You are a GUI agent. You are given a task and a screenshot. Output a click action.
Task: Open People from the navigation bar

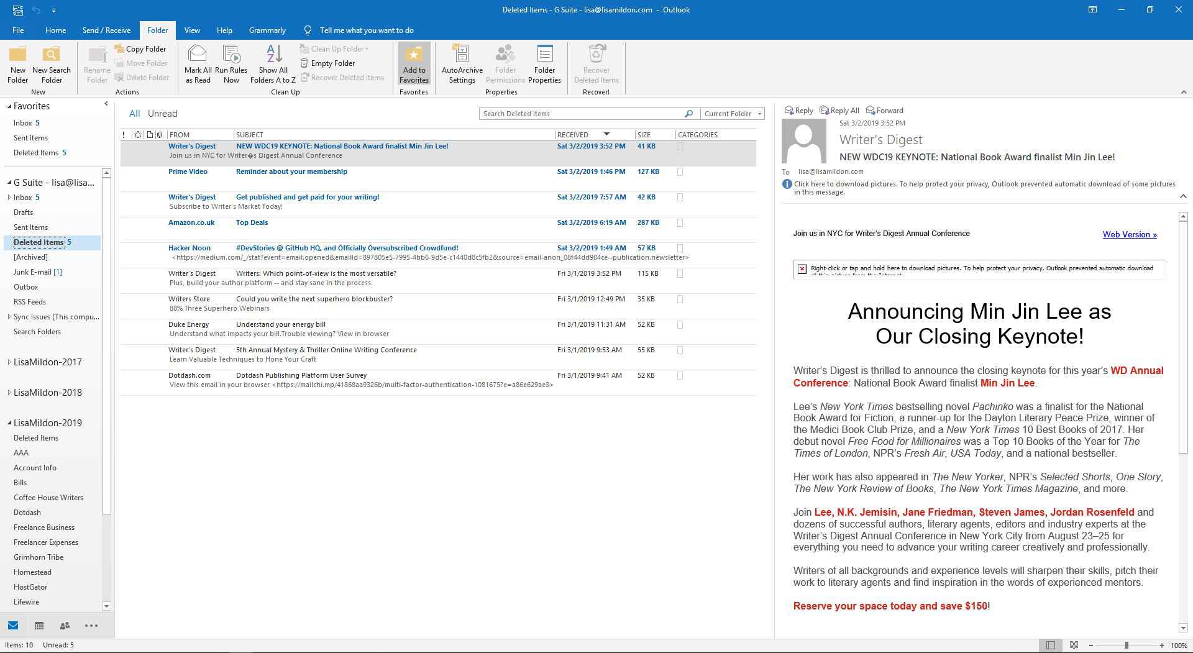pos(65,626)
